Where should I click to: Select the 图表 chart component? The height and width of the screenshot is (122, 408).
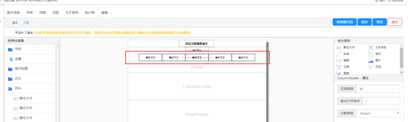point(339,74)
